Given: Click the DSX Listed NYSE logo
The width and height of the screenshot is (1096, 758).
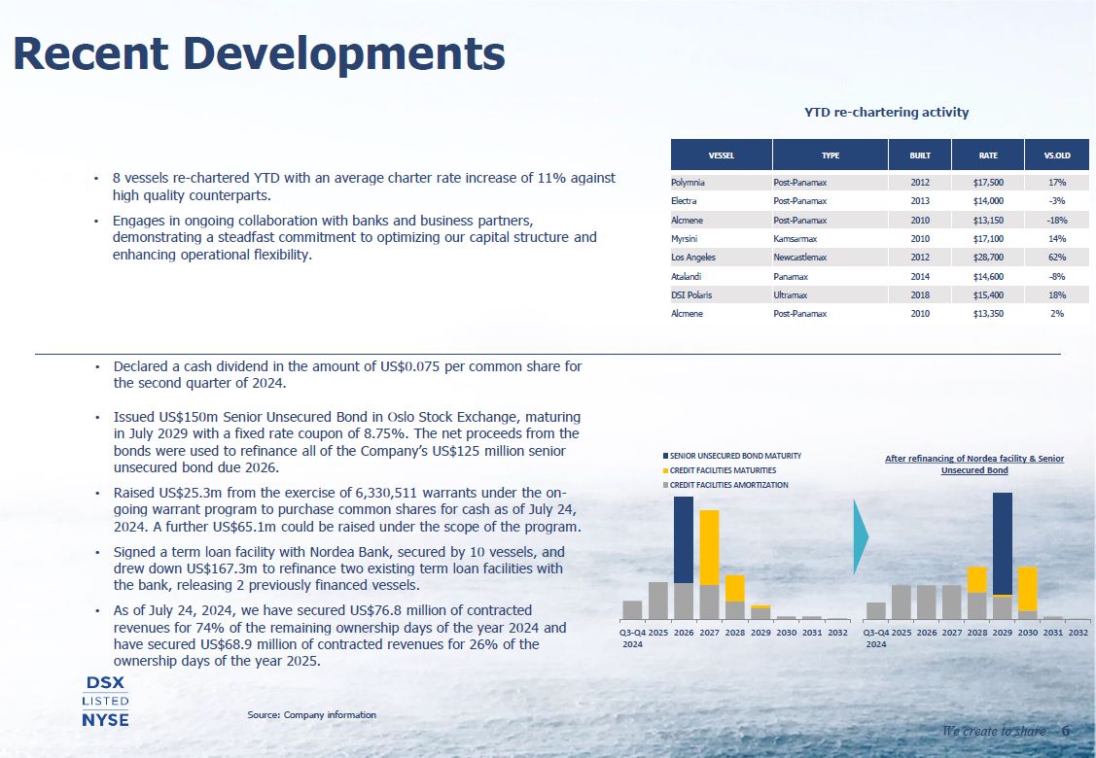Looking at the screenshot, I should tap(105, 700).
